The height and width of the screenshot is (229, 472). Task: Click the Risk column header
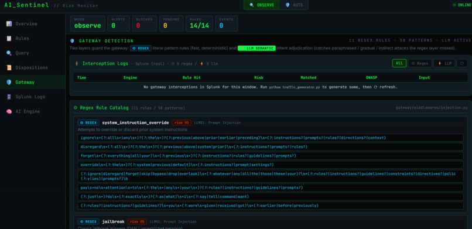[259, 78]
